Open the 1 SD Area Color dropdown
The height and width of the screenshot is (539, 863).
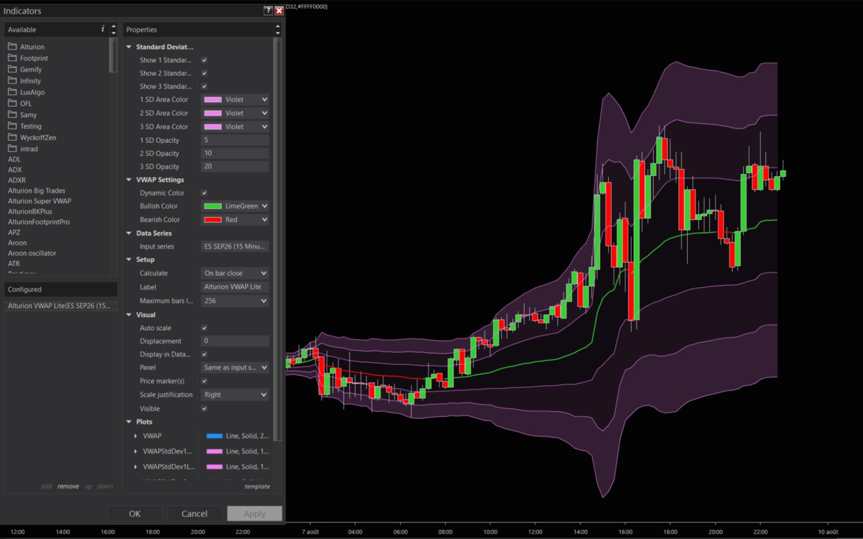click(235, 100)
